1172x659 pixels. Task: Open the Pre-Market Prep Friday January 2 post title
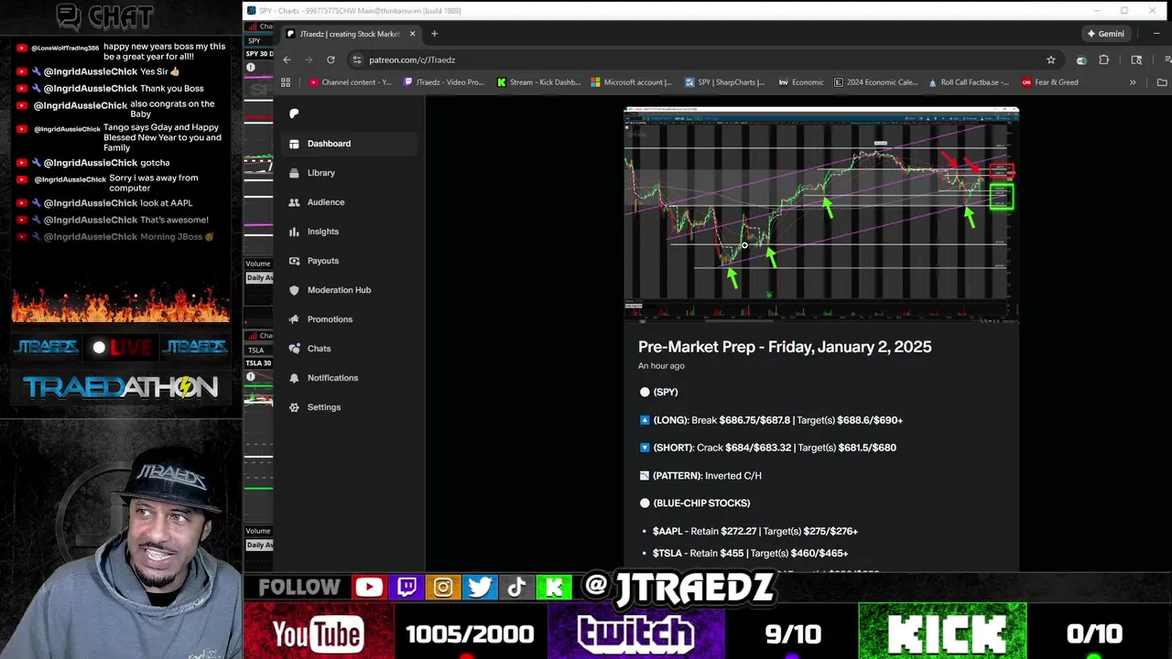[785, 347]
